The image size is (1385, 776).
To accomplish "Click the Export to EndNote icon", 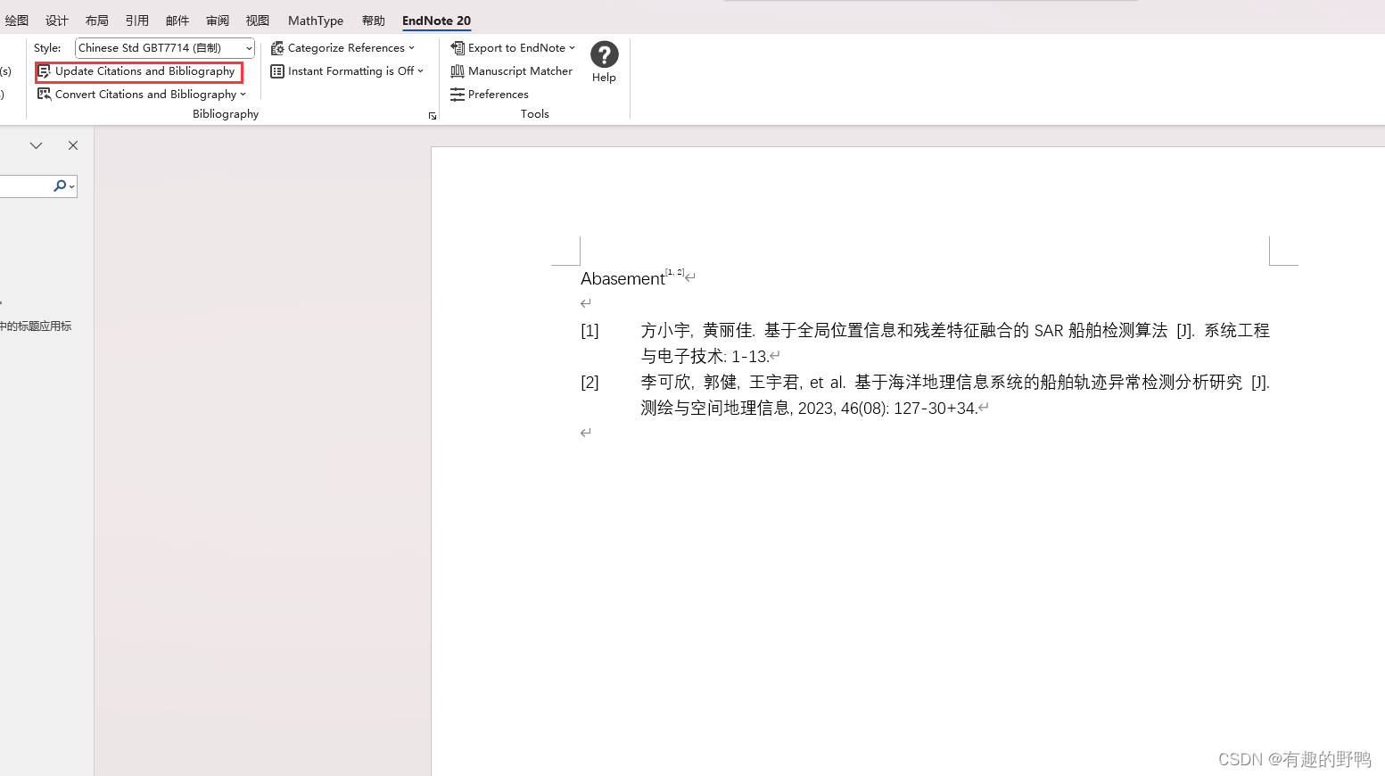I will click(x=458, y=48).
